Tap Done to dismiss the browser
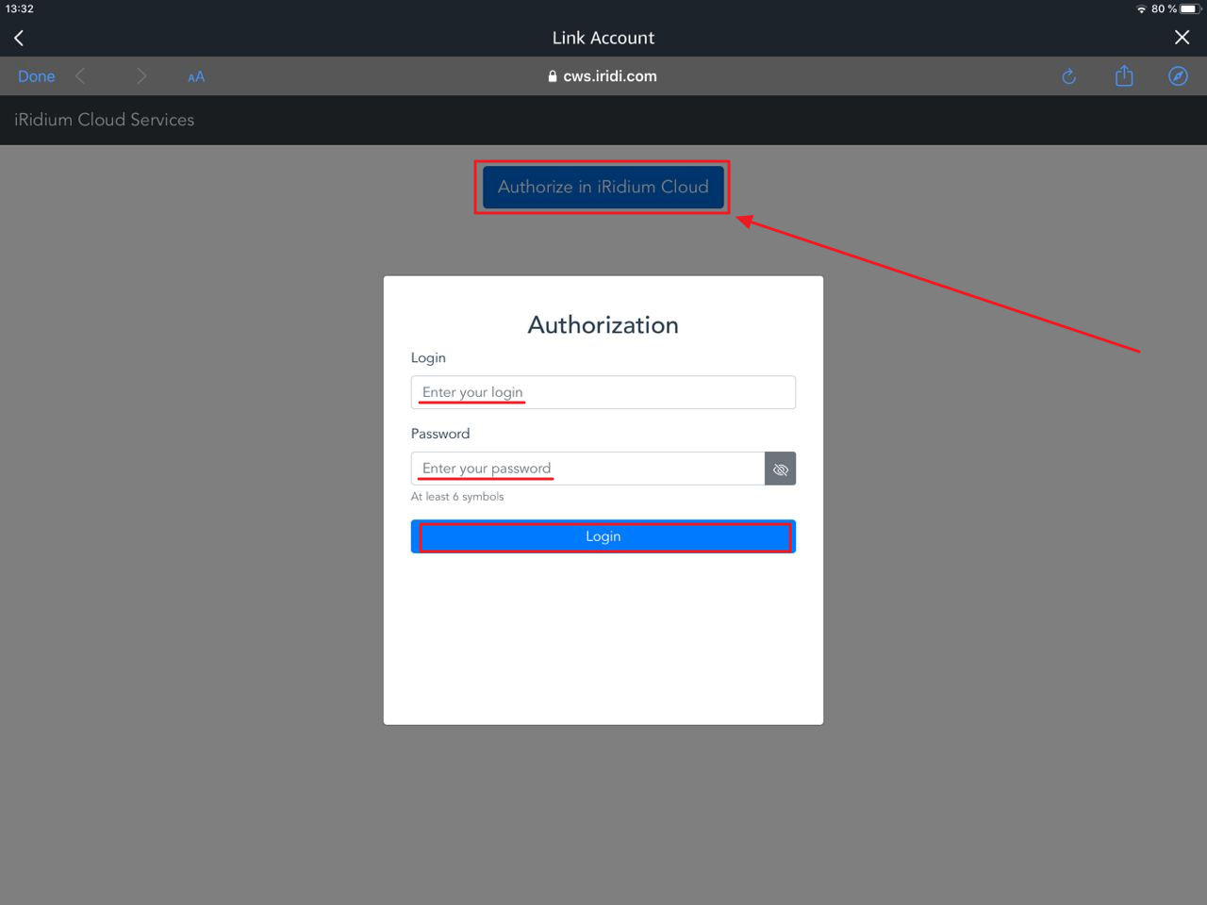The image size is (1207, 905). [37, 76]
